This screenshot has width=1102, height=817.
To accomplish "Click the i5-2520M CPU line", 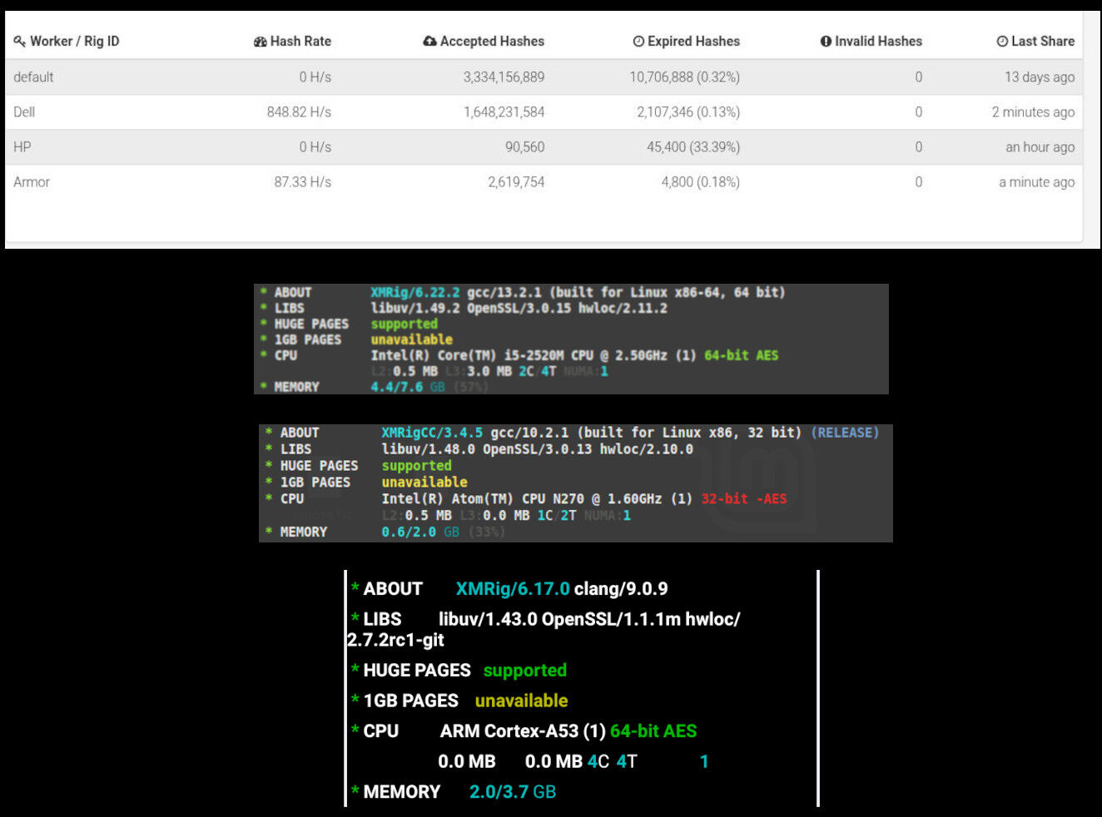I will pos(574,355).
